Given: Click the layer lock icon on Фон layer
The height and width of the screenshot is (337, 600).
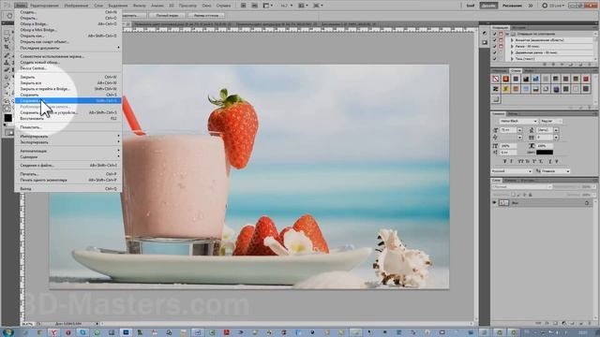Looking at the screenshot, I should pyautogui.click(x=587, y=203).
